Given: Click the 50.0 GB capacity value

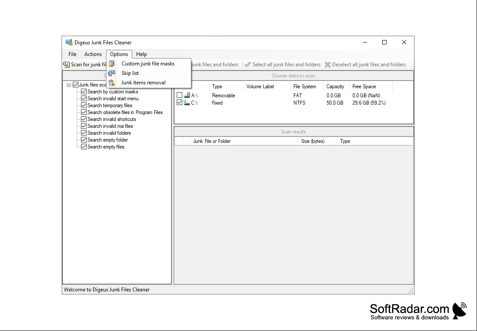Looking at the screenshot, I should coord(335,103).
